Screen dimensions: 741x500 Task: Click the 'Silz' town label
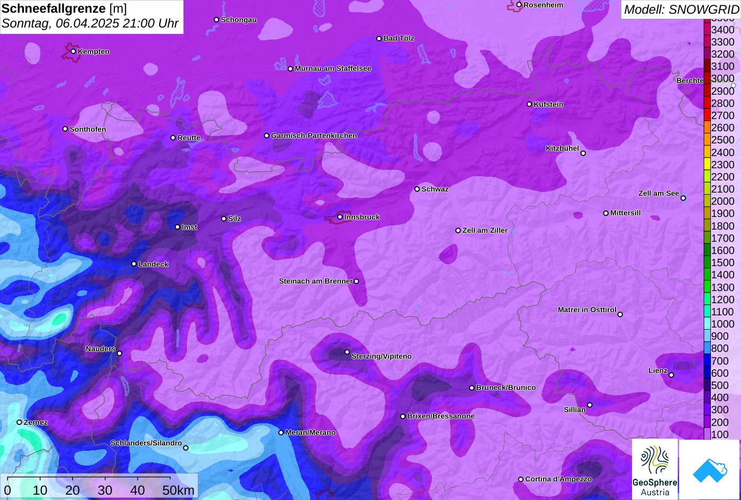click(234, 219)
